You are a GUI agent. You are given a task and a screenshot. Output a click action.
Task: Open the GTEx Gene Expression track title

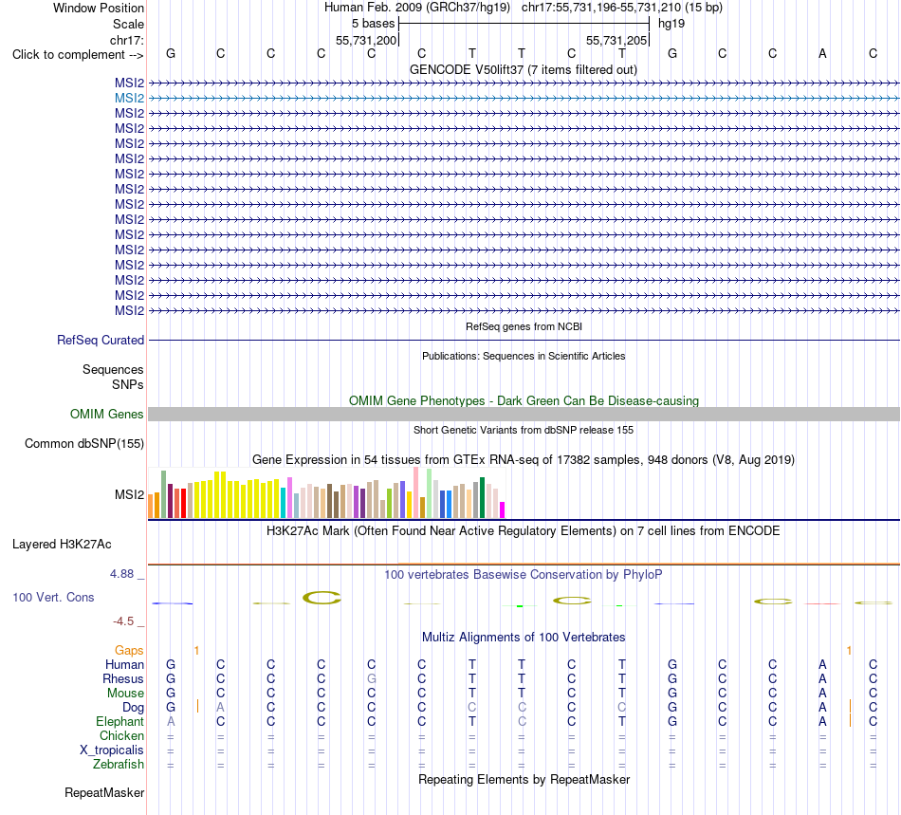(524, 460)
